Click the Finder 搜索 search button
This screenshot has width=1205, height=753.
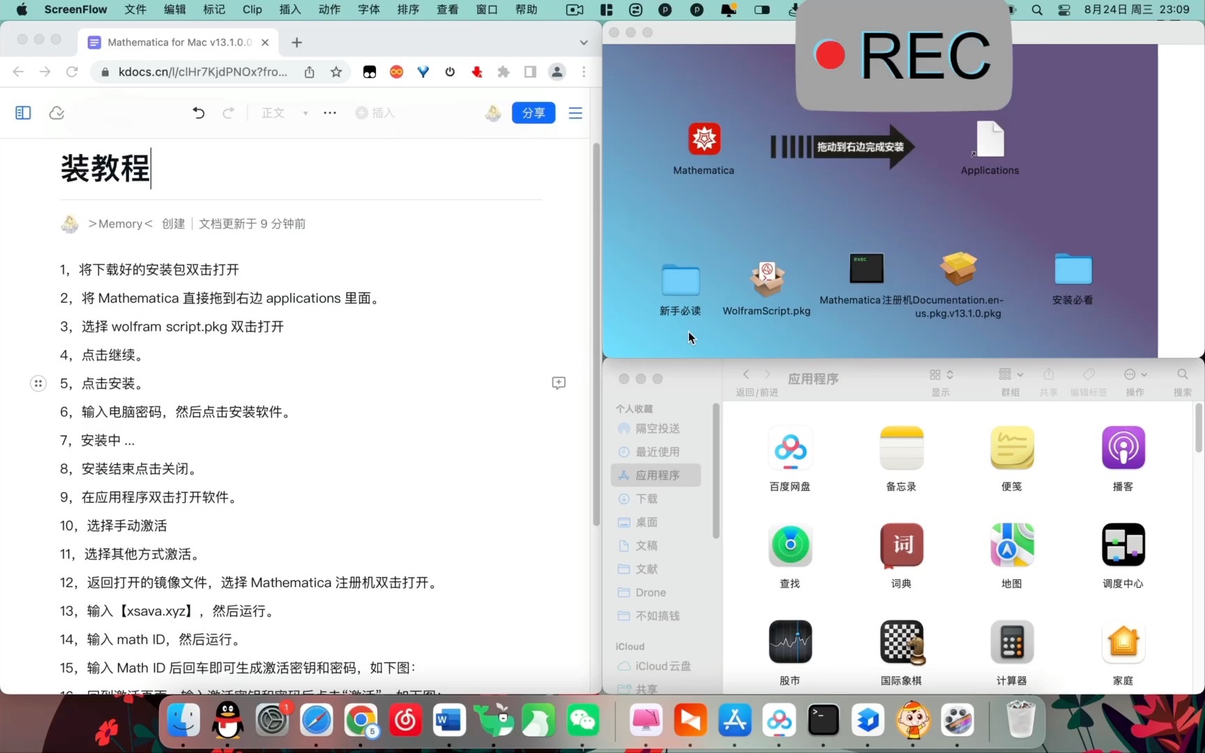coord(1182,374)
